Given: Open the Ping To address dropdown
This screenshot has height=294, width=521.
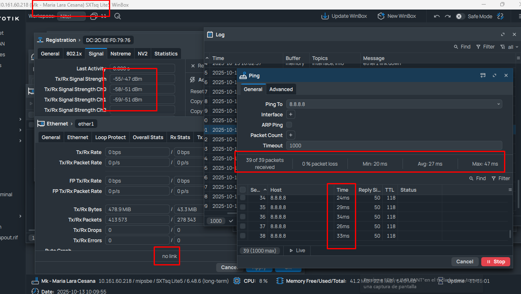Looking at the screenshot, I should click(x=498, y=104).
